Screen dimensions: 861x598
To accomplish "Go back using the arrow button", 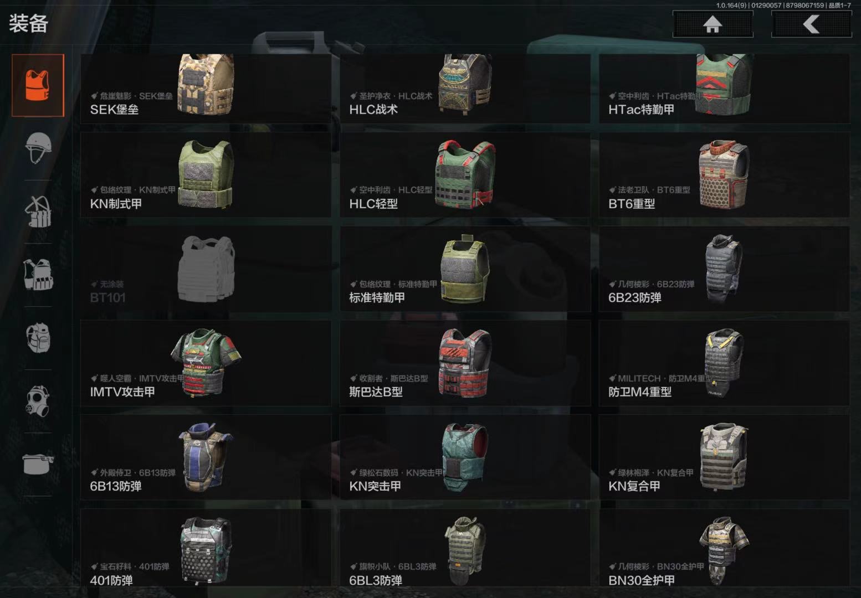I will pyautogui.click(x=811, y=24).
